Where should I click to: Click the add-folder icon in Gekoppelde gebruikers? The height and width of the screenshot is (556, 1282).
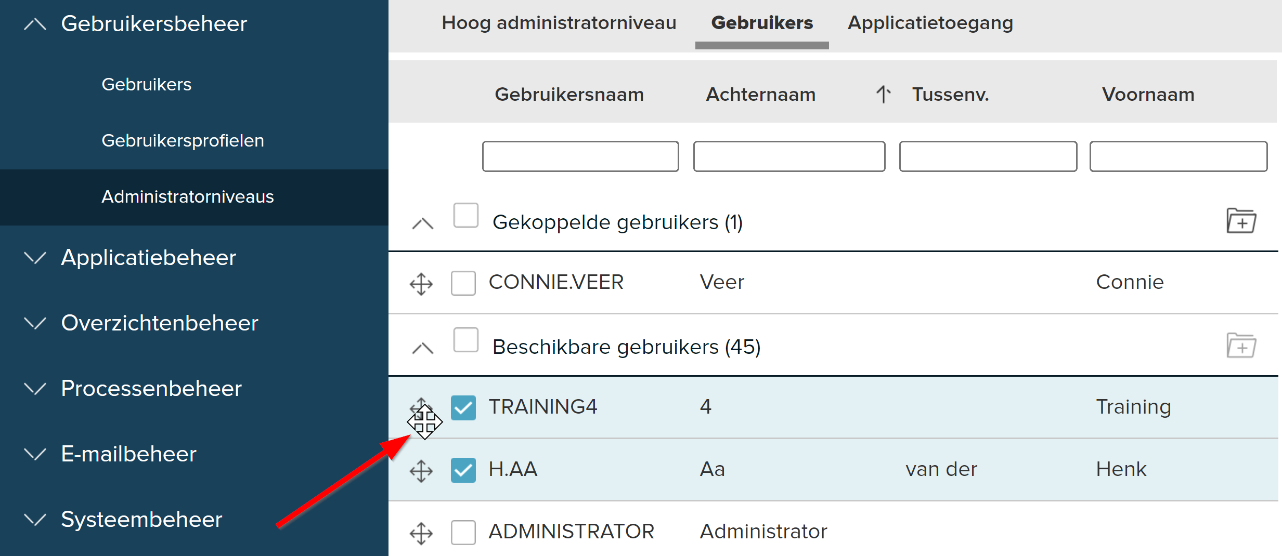(1241, 221)
